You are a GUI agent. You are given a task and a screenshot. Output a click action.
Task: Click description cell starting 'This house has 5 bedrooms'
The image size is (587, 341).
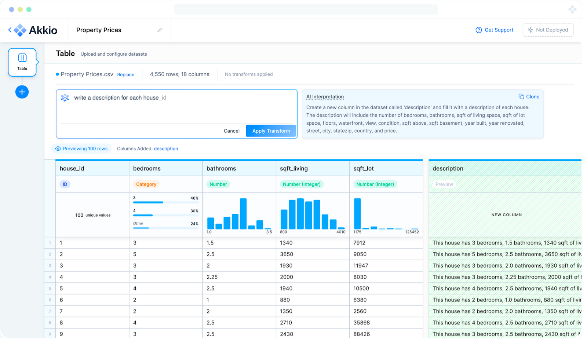pos(505,254)
